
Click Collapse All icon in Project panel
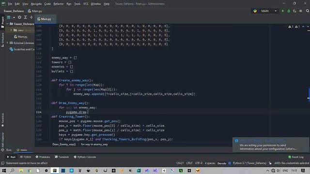click(x=31, y=17)
